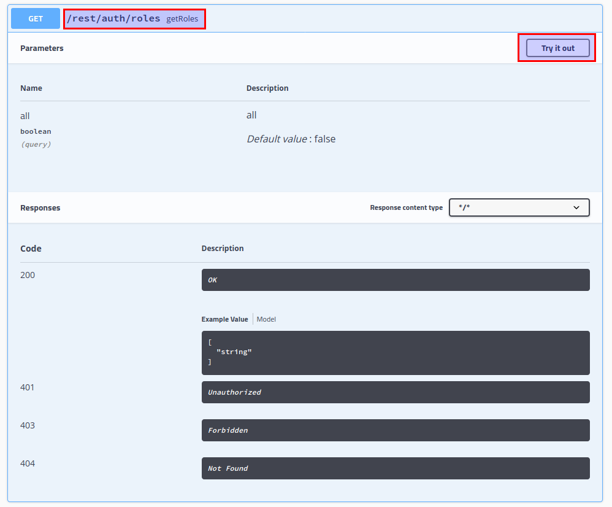
Task: Click the 'all' parameter name
Action: (x=25, y=116)
